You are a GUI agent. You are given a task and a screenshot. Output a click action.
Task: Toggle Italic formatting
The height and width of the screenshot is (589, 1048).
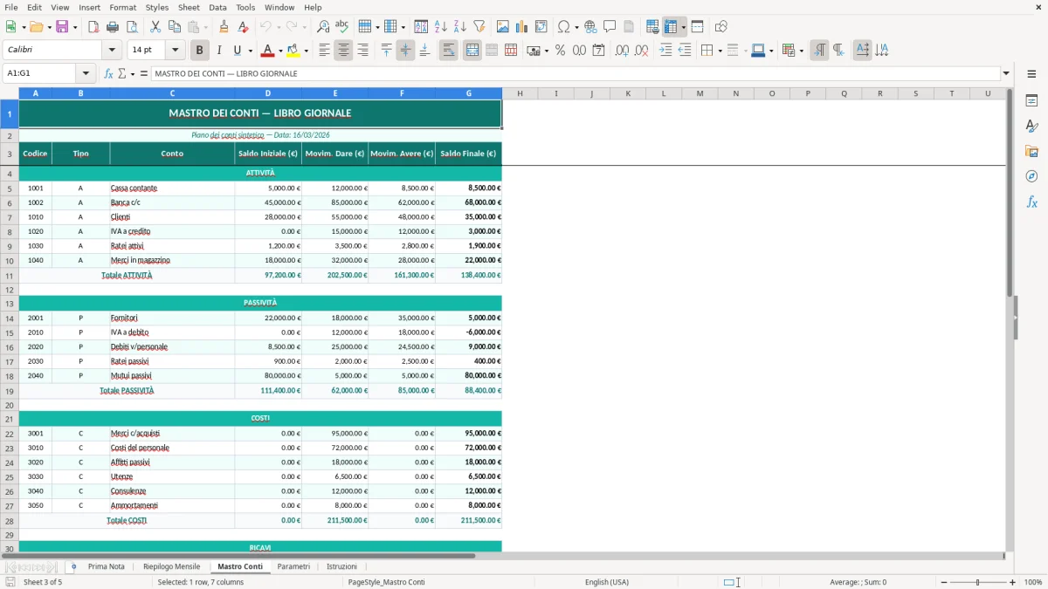pos(219,51)
